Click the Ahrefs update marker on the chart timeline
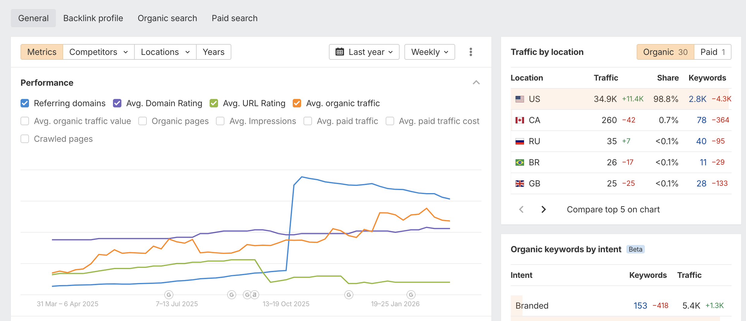The width and height of the screenshot is (746, 321). 255,295
